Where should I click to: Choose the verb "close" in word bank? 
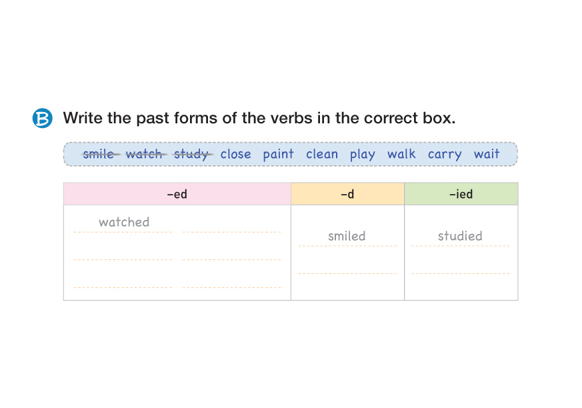(236, 154)
